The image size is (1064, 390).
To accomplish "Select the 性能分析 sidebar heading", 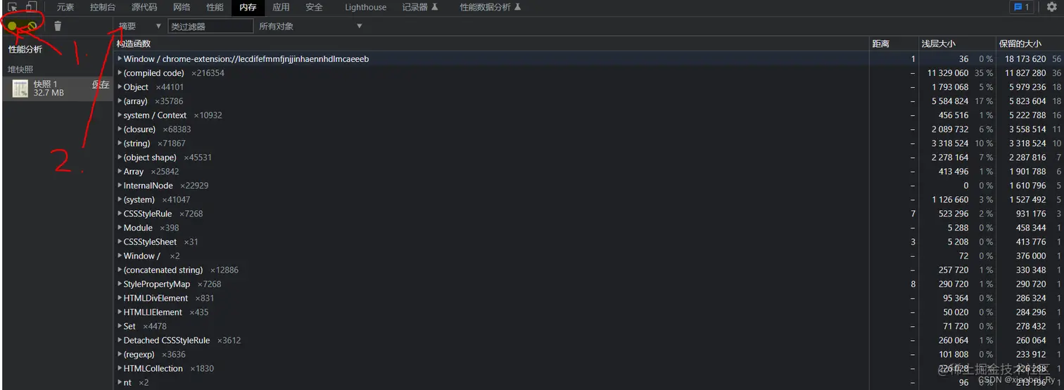I will click(x=25, y=49).
